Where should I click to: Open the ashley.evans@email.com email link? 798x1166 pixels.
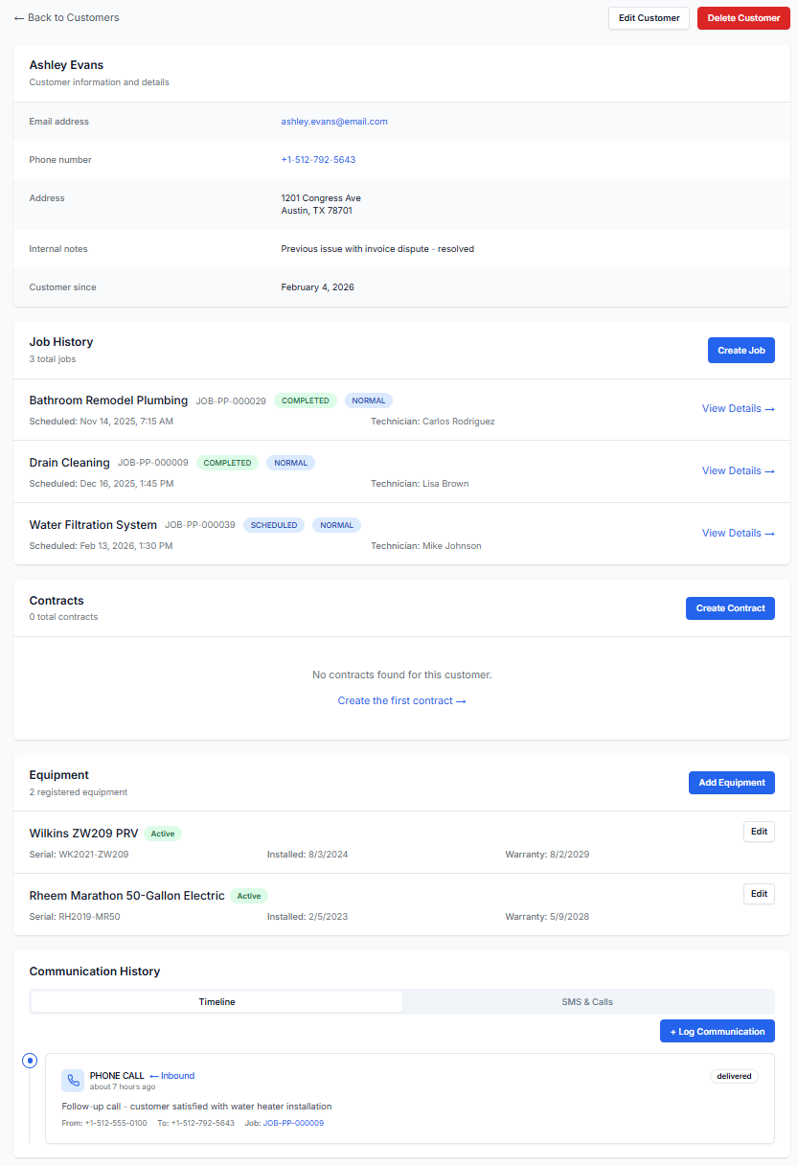coord(333,122)
